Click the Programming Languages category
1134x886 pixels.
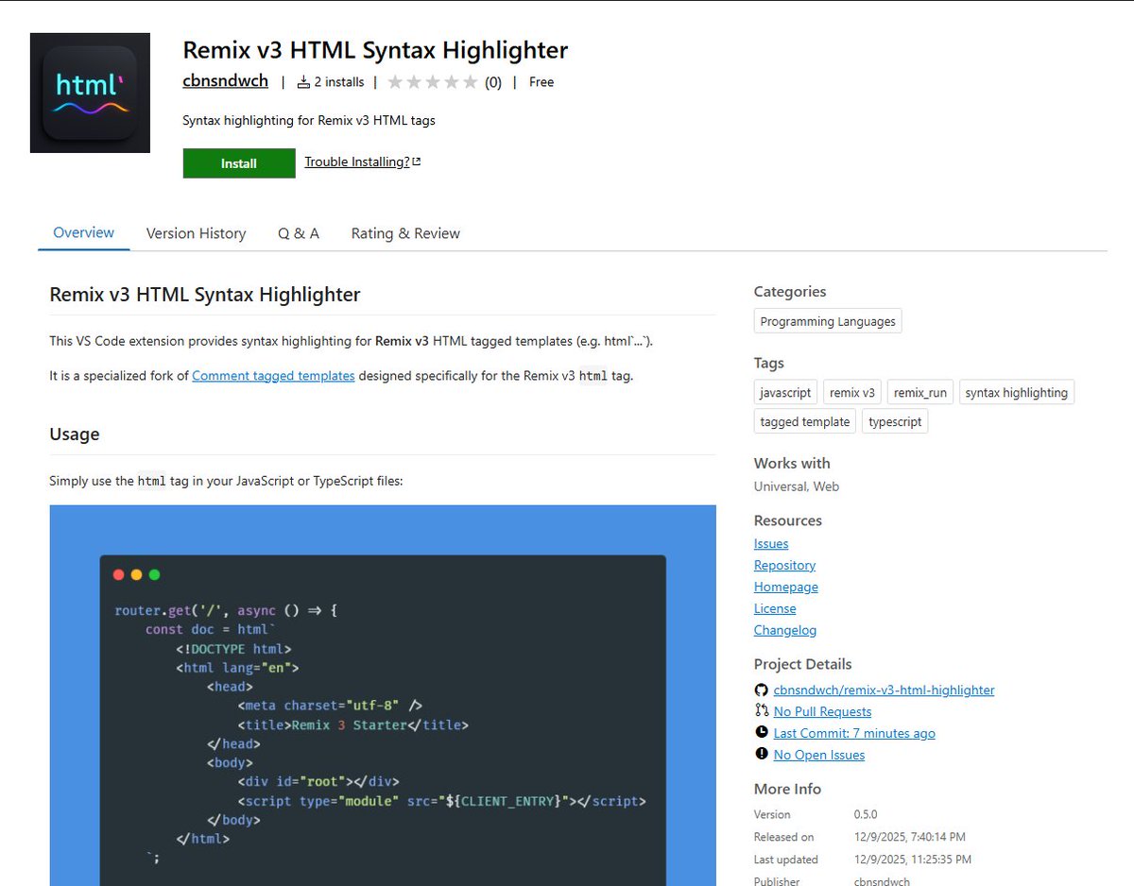[828, 321]
